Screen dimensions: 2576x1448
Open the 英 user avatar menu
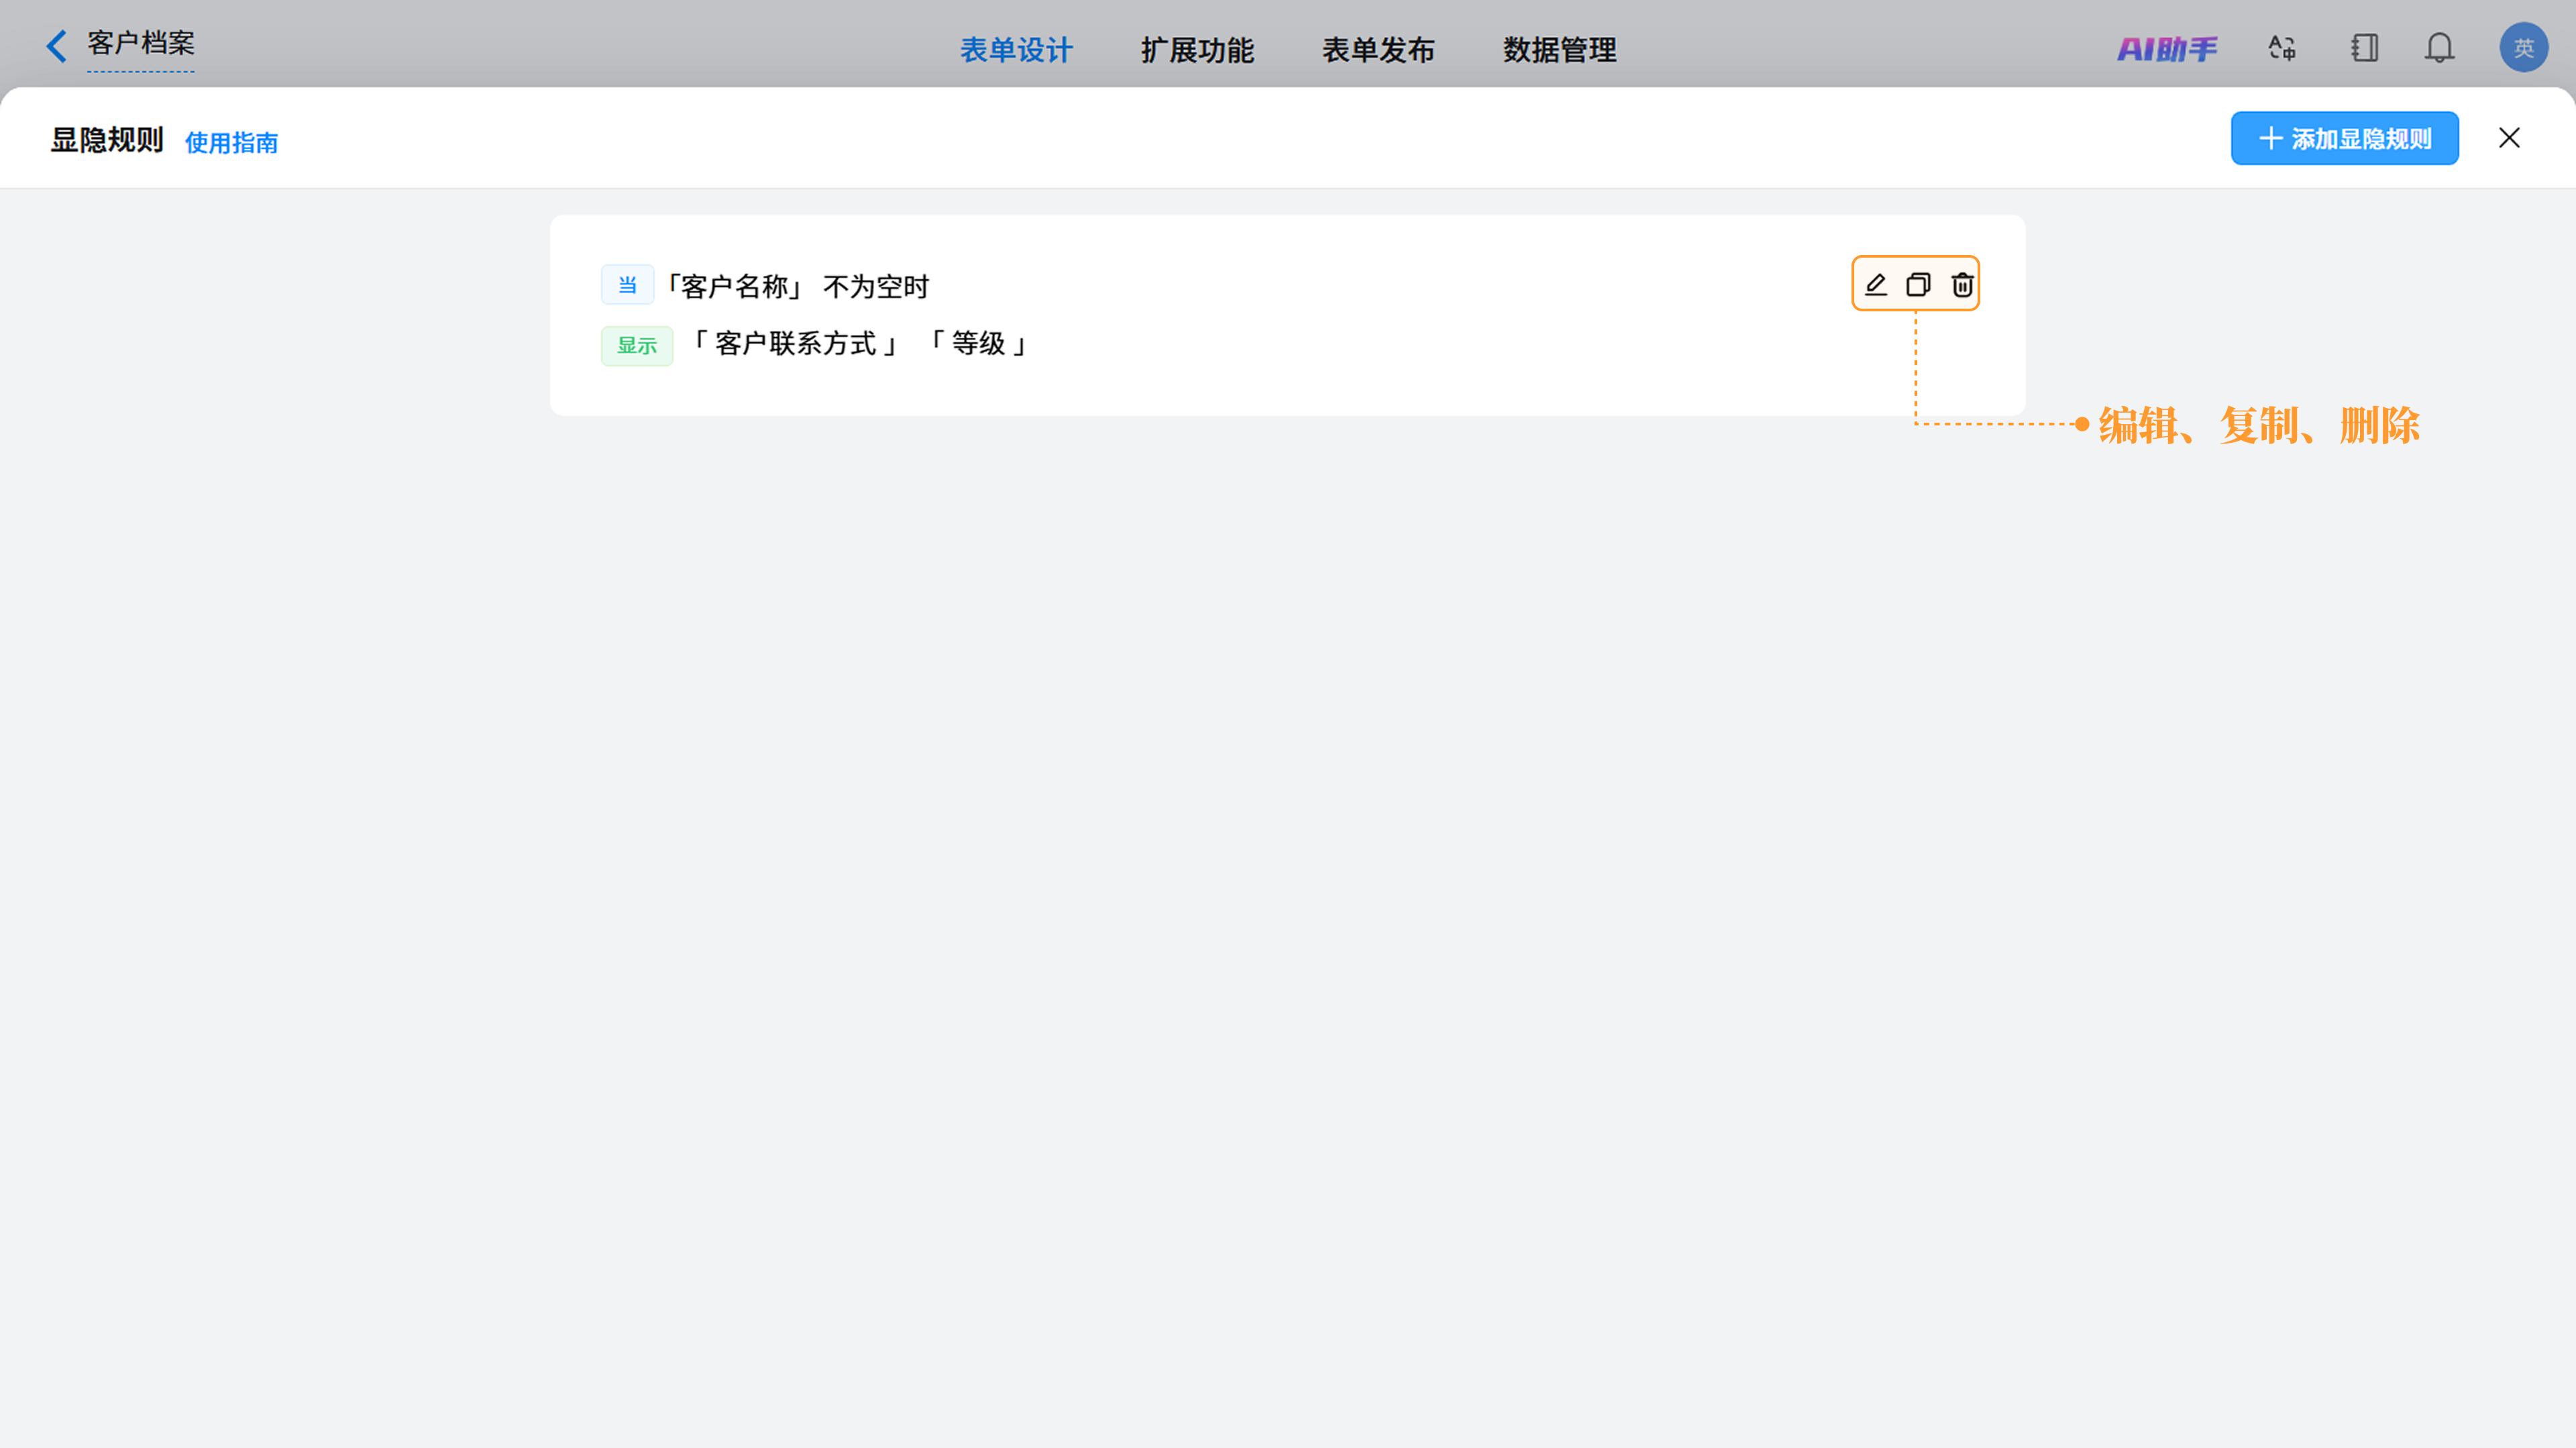tap(2523, 48)
